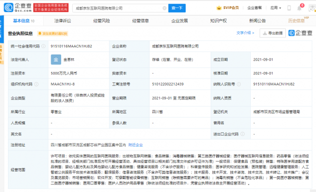Click info icon next to 纳税人识别号

[x=239, y=84]
